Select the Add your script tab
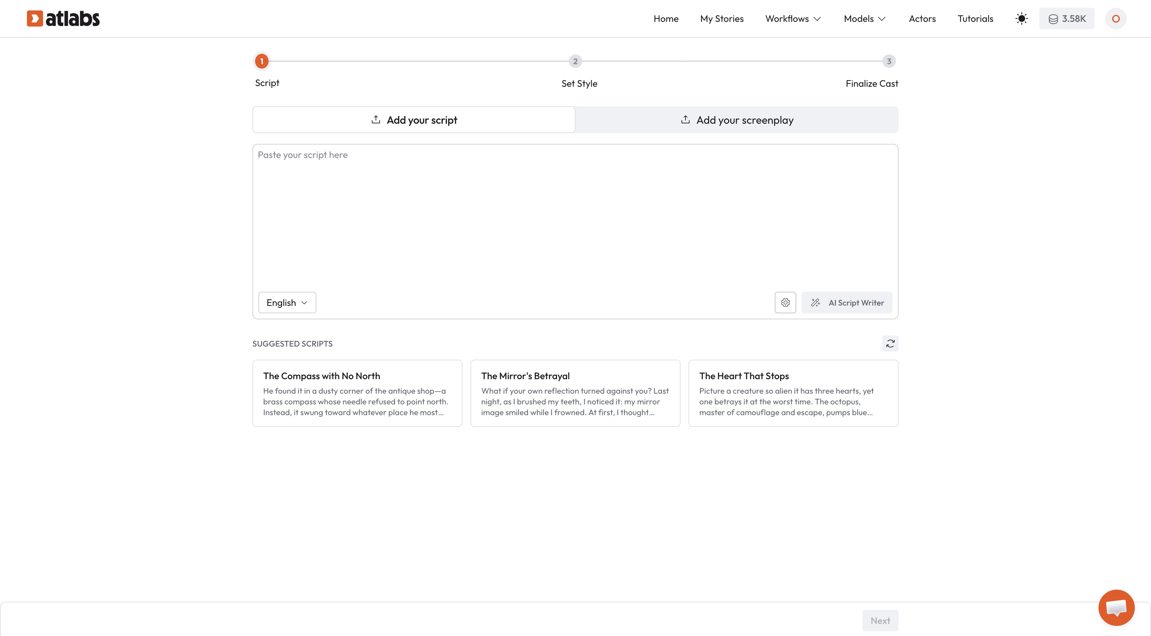 [x=414, y=120]
